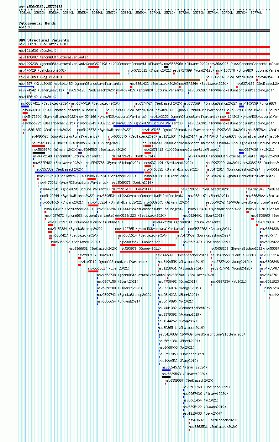Open variant nsv4108087 (gnomADStructuralVariants)

click(54, 57)
